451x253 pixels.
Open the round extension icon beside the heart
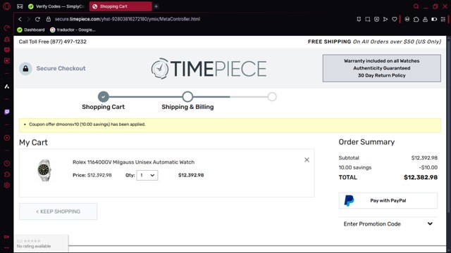point(407,19)
